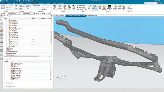The image size is (164, 92).
Task: Uncheck Tube_Flex in Solution View
Action: [12, 79]
